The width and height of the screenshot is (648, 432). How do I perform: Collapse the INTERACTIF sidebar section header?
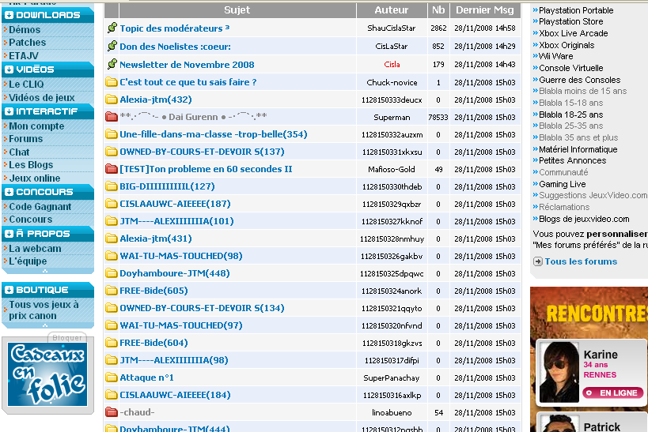[x=9, y=111]
